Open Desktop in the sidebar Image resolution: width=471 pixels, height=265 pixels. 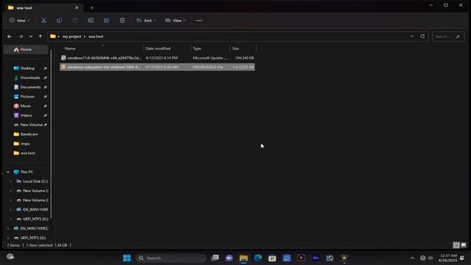pyautogui.click(x=28, y=68)
